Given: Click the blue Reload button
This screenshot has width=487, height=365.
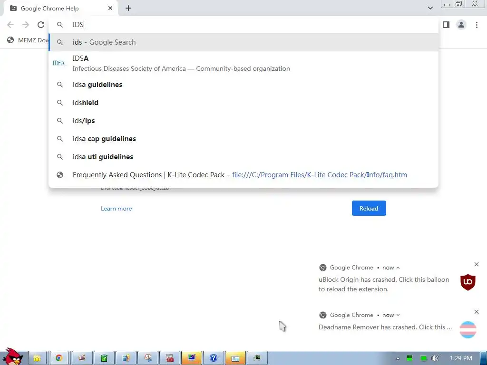Looking at the screenshot, I should [369, 208].
